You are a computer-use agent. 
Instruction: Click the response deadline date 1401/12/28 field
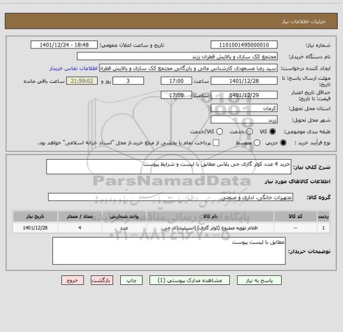coord(244,81)
